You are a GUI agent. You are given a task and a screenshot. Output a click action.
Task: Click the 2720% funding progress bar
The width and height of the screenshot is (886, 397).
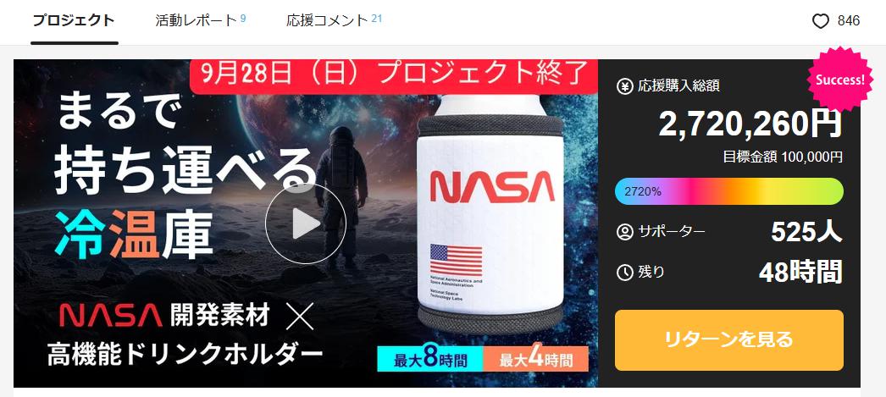pyautogui.click(x=729, y=191)
